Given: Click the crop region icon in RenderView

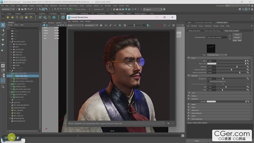Looking at the screenshot, I should (x=120, y=25).
